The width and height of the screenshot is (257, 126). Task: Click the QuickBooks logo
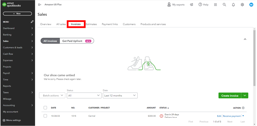[x=12, y=5]
